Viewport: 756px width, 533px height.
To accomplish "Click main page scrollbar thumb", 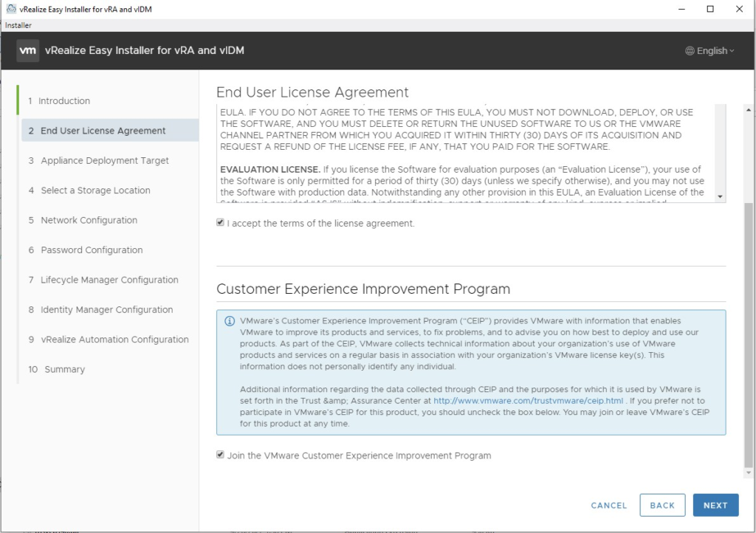I will 749,335.
